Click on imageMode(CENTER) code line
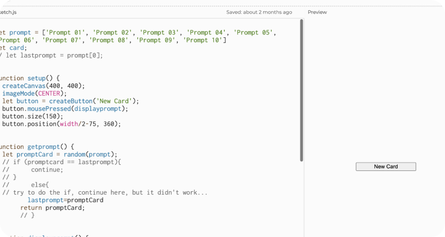The width and height of the screenshot is (445, 237). click(x=34, y=93)
